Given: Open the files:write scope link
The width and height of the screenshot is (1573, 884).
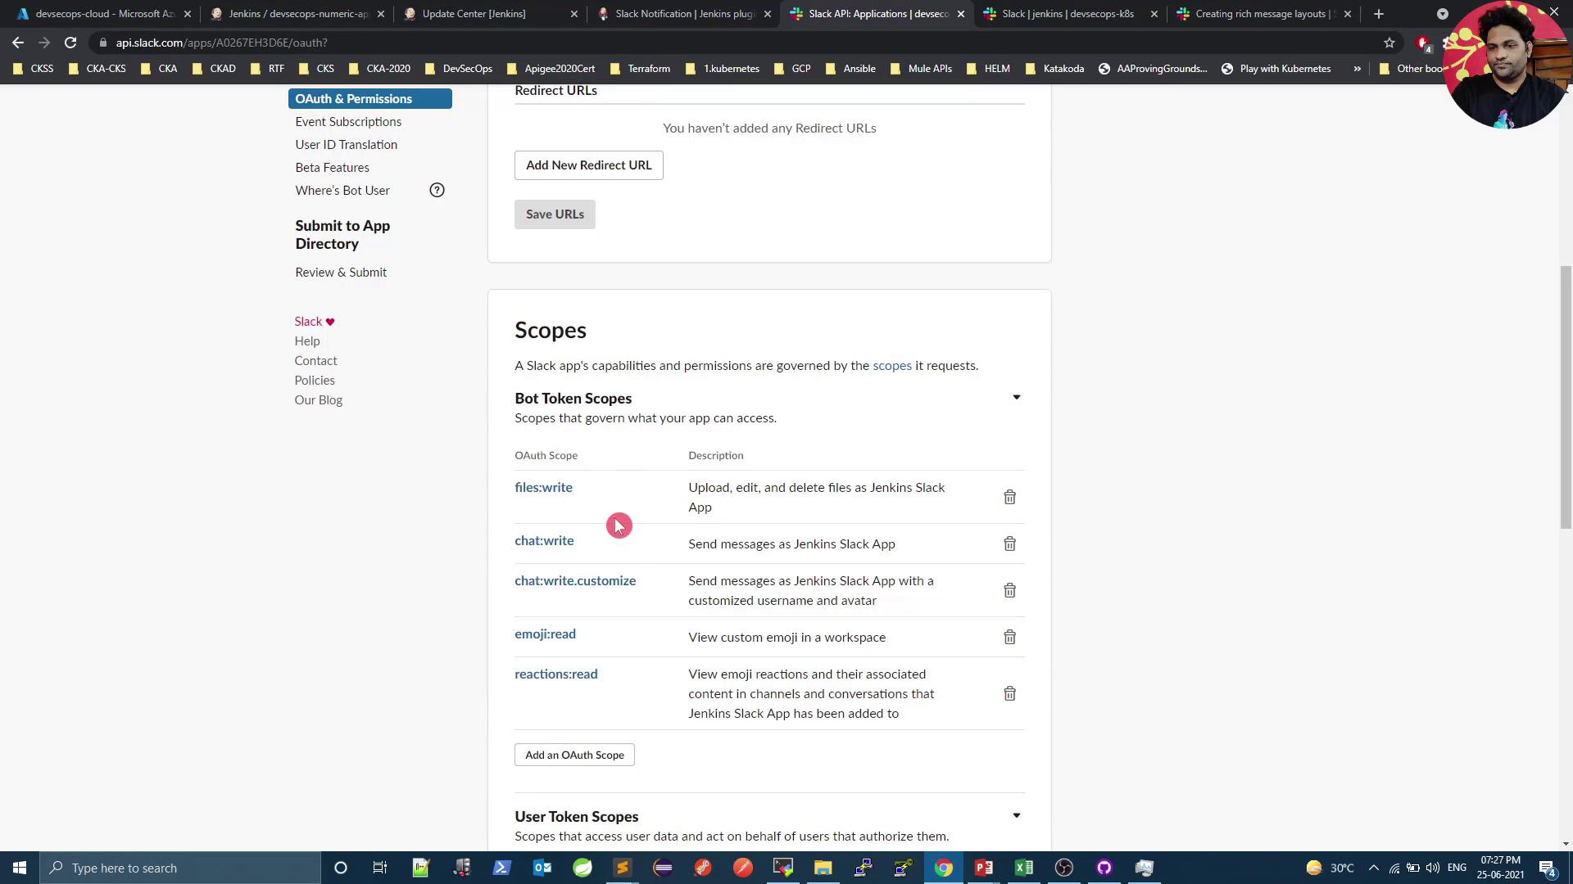Looking at the screenshot, I should (x=543, y=487).
